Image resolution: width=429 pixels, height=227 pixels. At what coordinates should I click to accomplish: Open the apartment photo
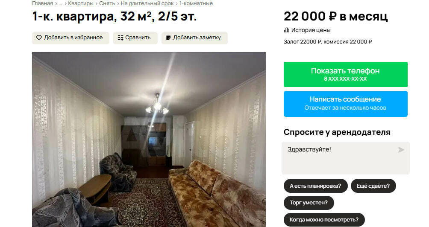(x=149, y=139)
